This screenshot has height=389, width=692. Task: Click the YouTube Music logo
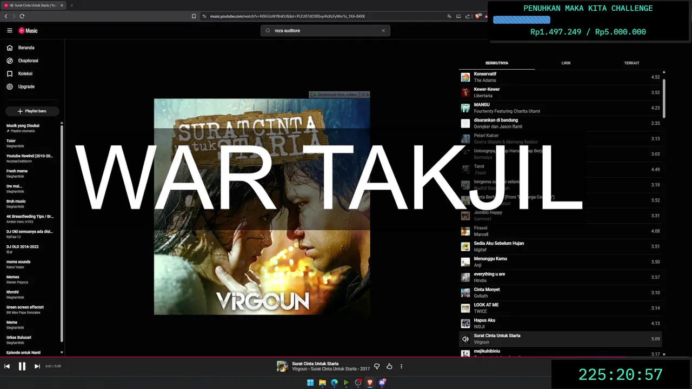(28, 31)
